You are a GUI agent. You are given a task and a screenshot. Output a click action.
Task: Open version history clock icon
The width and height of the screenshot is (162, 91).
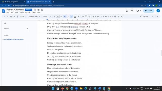pyautogui.click(x=127, y=11)
